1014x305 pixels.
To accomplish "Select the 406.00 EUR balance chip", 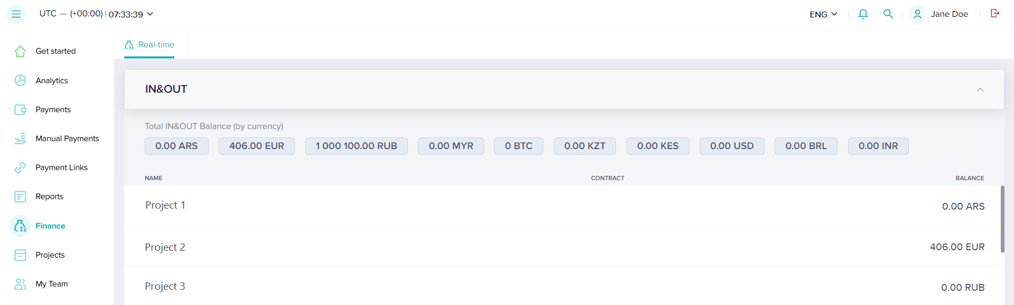I will point(256,146).
